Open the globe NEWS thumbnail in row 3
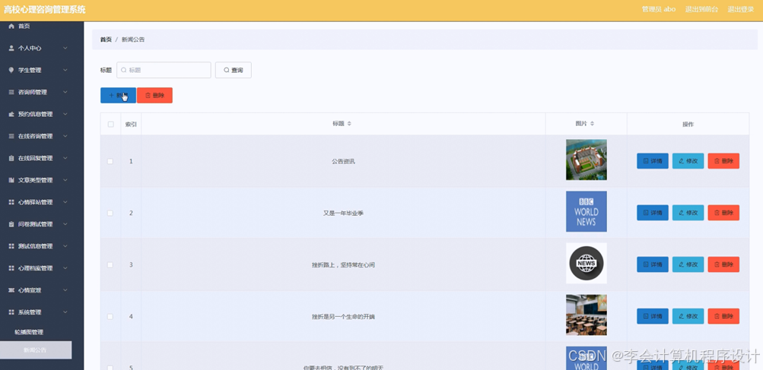 coord(587,263)
